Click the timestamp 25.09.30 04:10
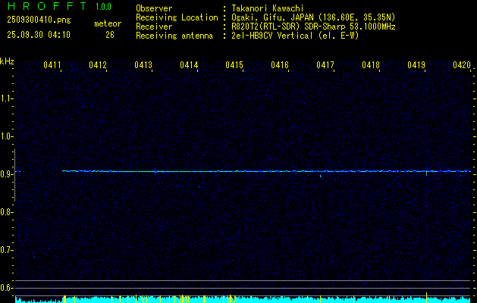 click(x=39, y=35)
